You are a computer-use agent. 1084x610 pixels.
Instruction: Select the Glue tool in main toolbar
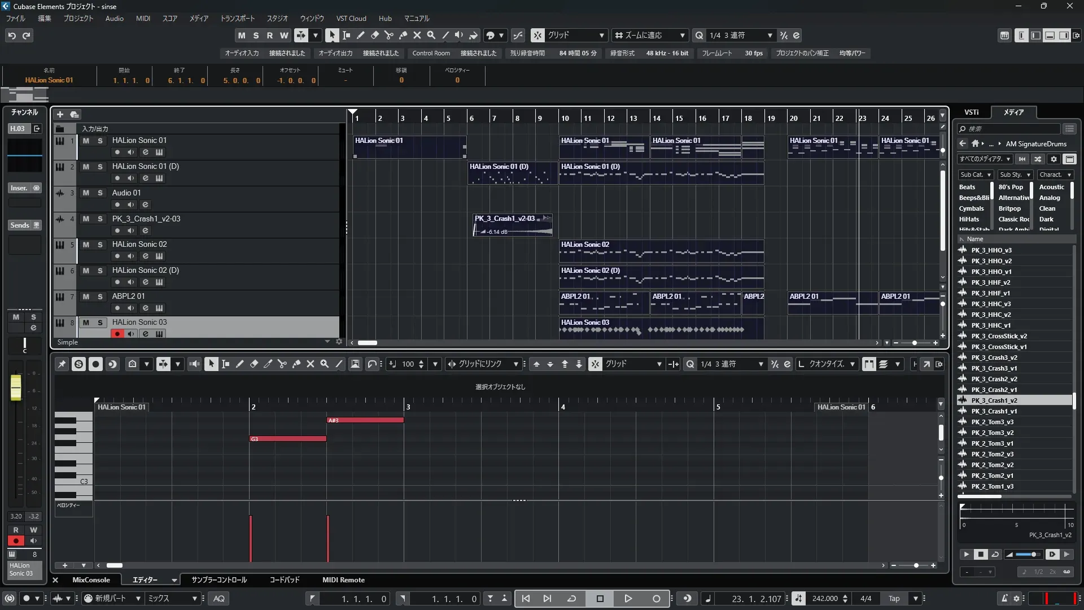pos(403,36)
